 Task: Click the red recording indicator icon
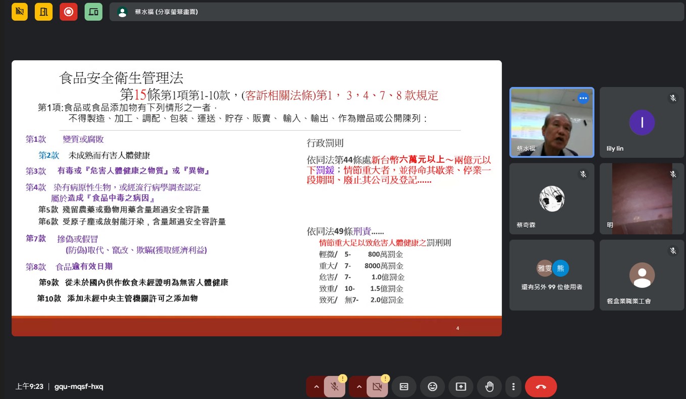click(69, 12)
